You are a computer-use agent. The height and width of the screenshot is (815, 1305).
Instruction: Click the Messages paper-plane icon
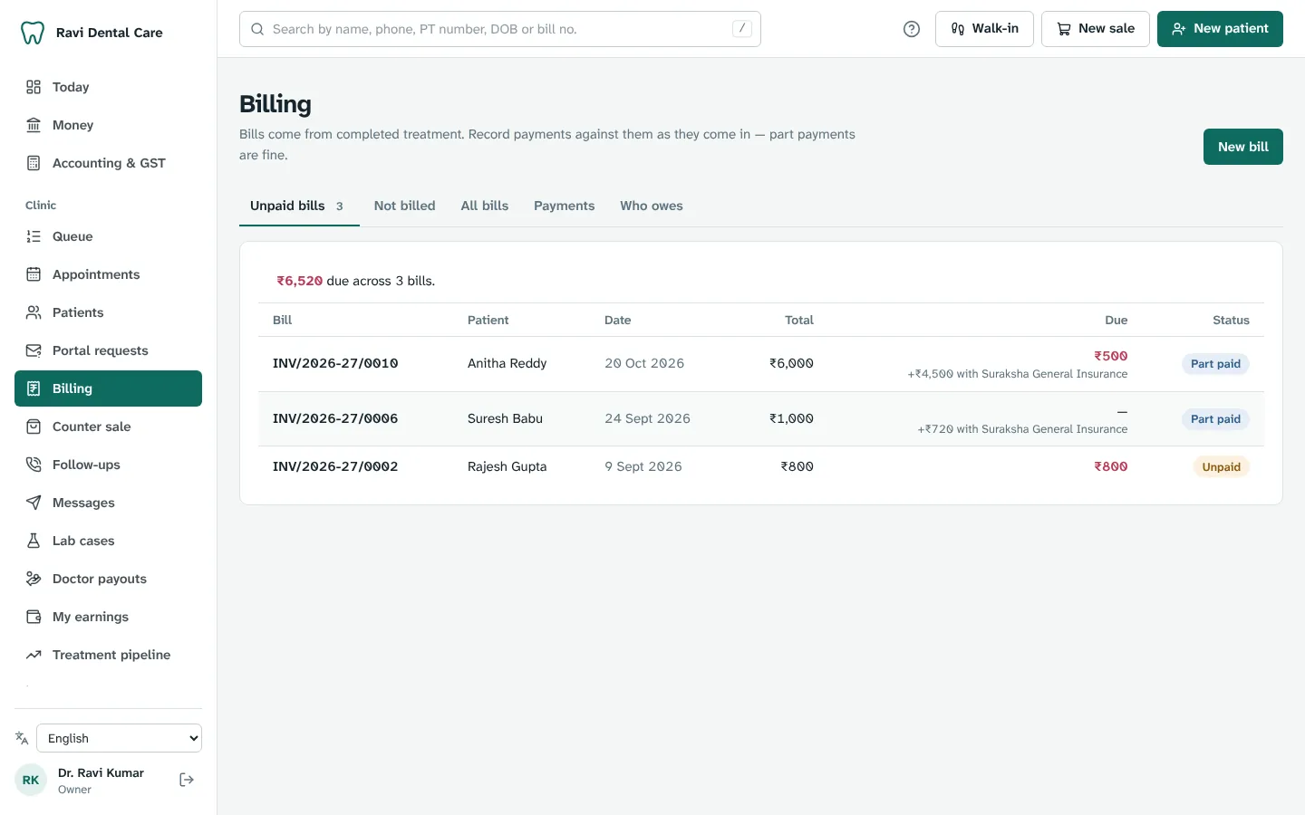pos(34,503)
